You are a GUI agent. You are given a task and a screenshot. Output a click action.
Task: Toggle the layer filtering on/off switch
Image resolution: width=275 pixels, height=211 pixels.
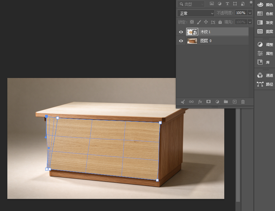pyautogui.click(x=251, y=4)
